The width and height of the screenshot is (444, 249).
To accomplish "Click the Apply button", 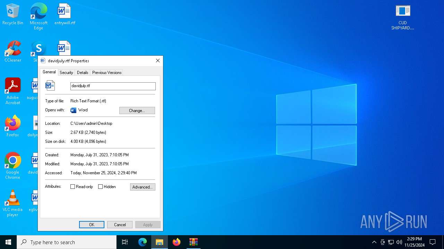I will click(148, 224).
